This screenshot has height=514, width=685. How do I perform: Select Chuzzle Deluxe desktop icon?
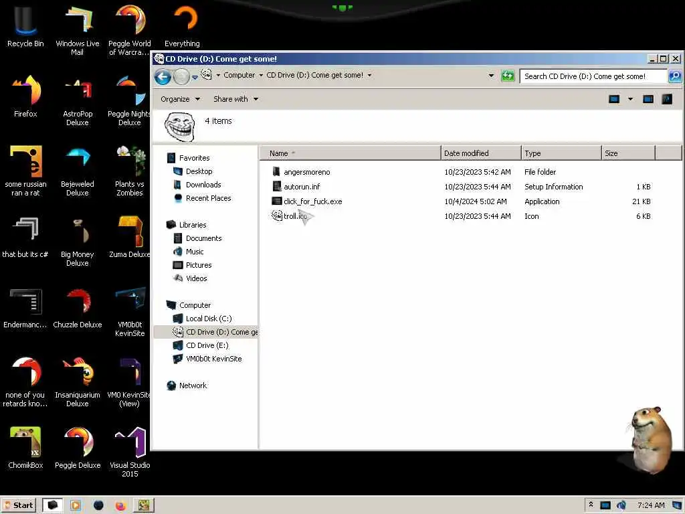(78, 308)
